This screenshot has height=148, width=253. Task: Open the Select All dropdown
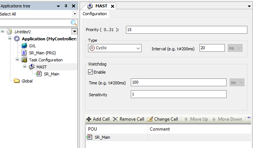click(x=74, y=14)
